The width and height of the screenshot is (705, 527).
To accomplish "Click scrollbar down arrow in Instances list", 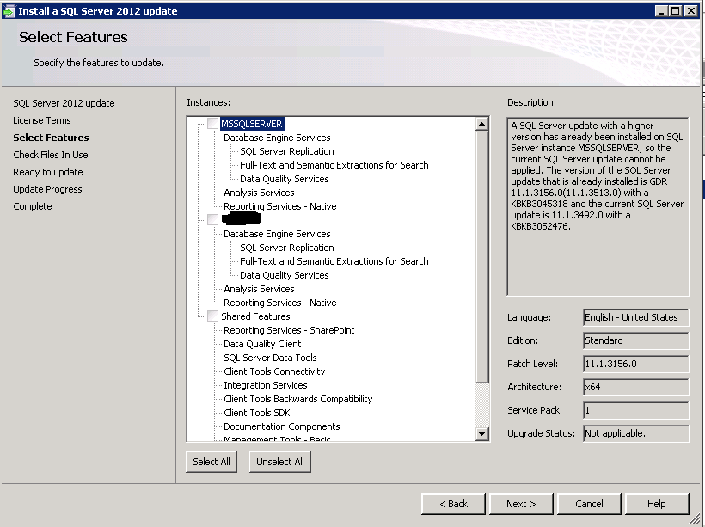I will click(482, 434).
